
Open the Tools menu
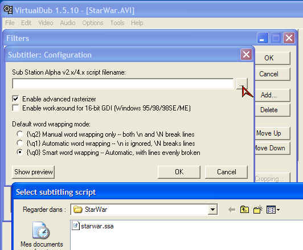pyautogui.click(x=117, y=23)
